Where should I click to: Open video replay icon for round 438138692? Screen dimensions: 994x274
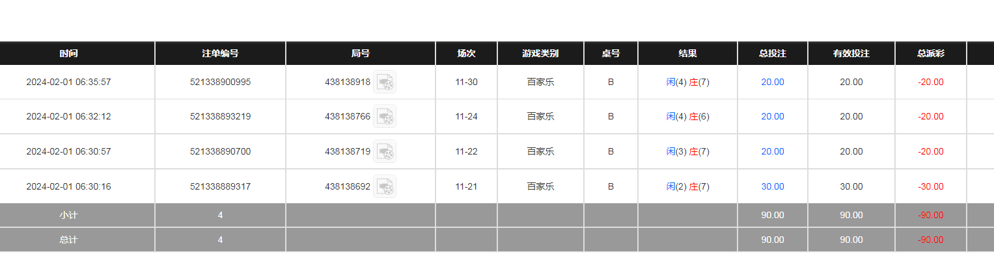coord(385,186)
